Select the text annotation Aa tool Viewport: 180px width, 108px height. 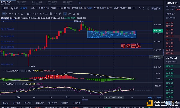pos(46,14)
